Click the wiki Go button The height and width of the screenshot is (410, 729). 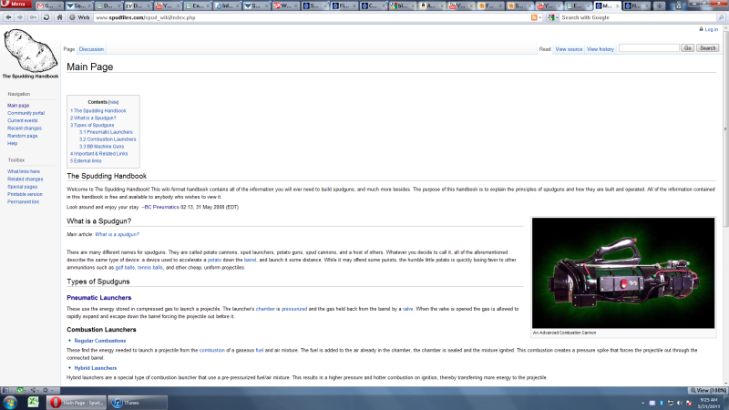(x=688, y=48)
